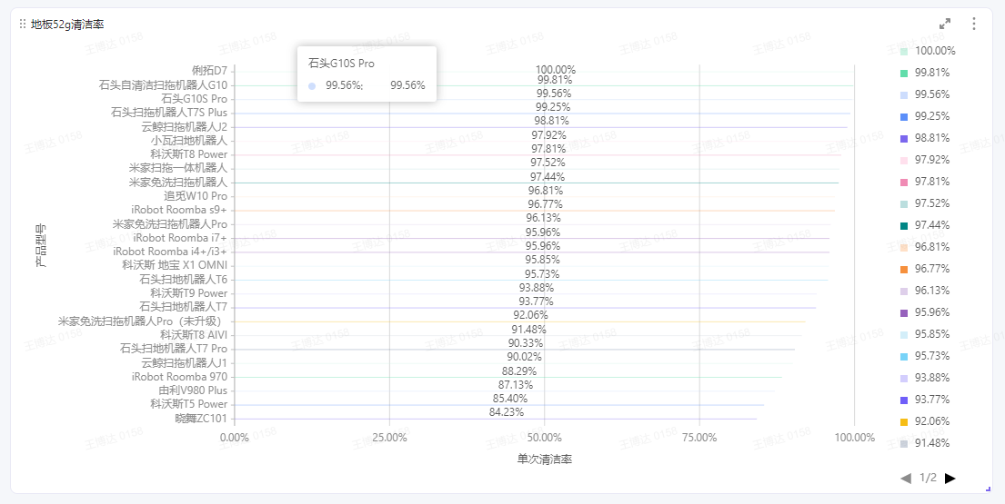Click the 单次清洁率 axis title
The image size is (1005, 504).
(544, 460)
